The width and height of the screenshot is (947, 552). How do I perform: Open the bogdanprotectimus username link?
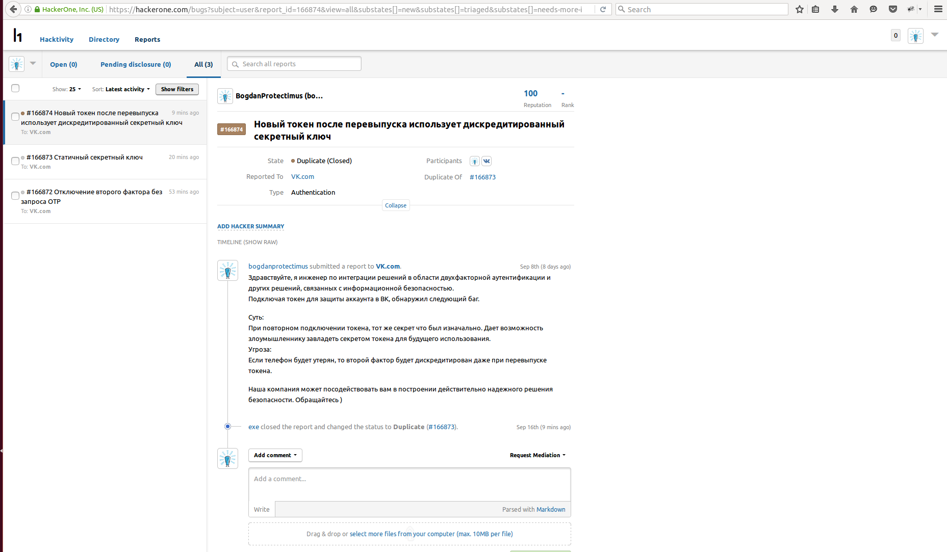(x=278, y=266)
